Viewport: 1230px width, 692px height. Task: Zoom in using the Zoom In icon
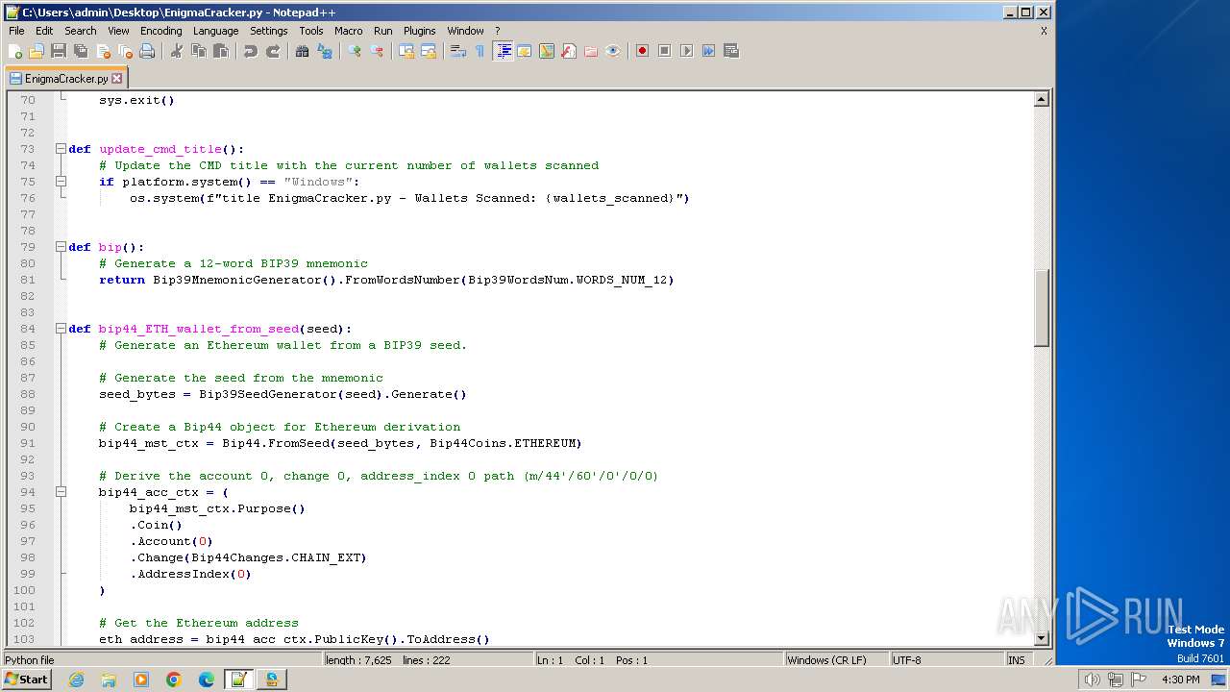(355, 51)
